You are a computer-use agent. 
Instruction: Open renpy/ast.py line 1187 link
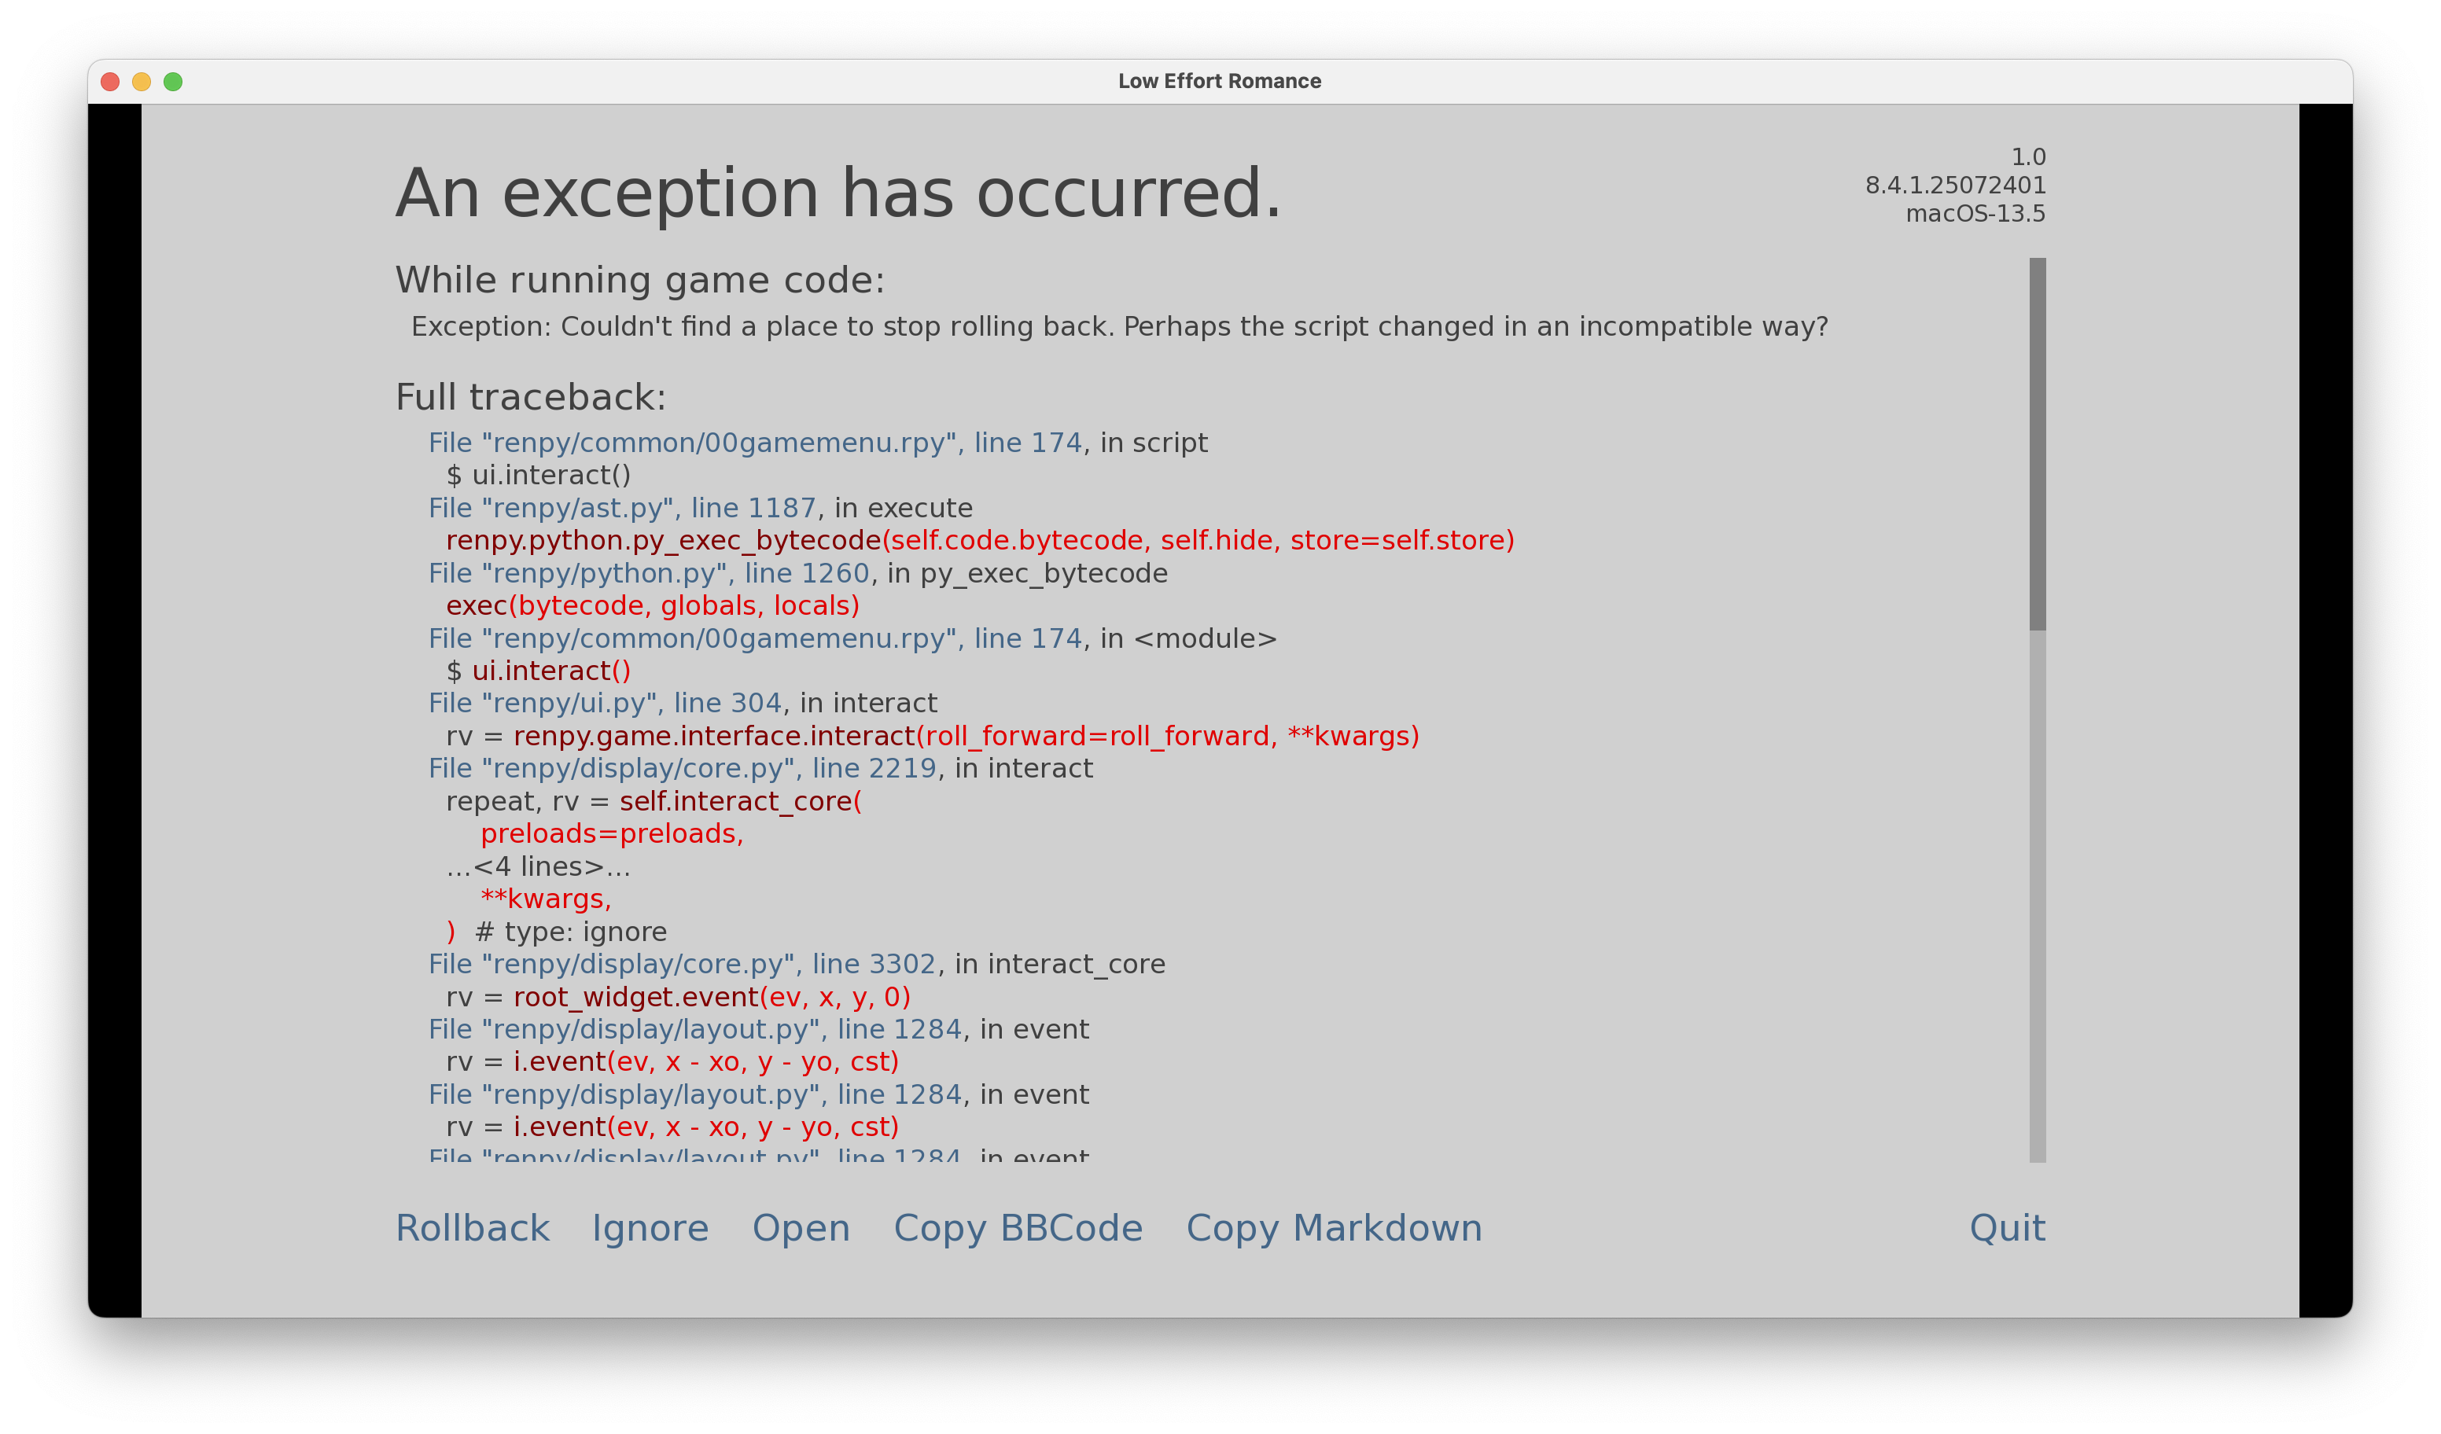pyautogui.click(x=622, y=509)
